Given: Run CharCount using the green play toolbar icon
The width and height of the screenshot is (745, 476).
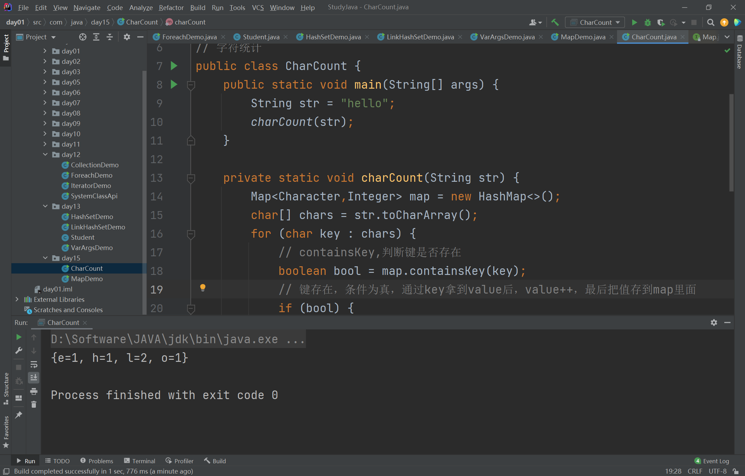Looking at the screenshot, I should pyautogui.click(x=634, y=22).
